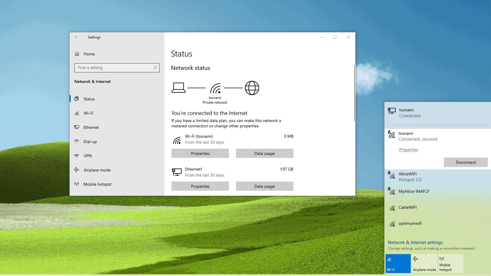Click the Find a setting search box
This screenshot has height=276, width=491.
click(117, 68)
